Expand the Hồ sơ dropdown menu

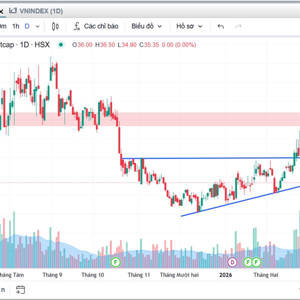189,26
